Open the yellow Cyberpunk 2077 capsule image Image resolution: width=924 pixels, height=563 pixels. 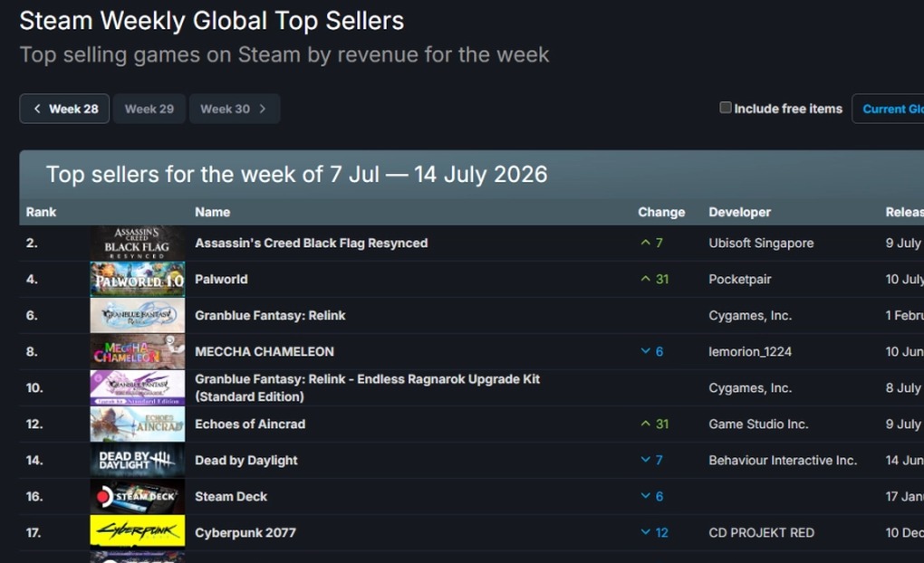pos(138,532)
